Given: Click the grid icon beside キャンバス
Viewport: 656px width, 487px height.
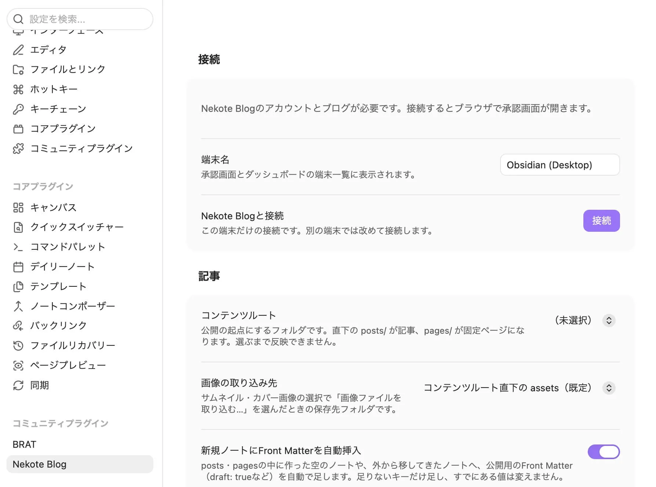Looking at the screenshot, I should coord(18,208).
